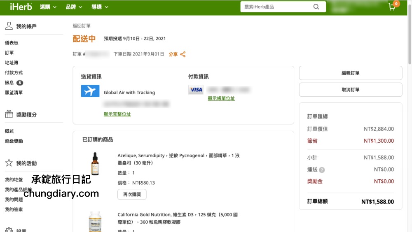412x232 pixels.
Task: Open the shopping cart icon
Action: [x=392, y=7]
